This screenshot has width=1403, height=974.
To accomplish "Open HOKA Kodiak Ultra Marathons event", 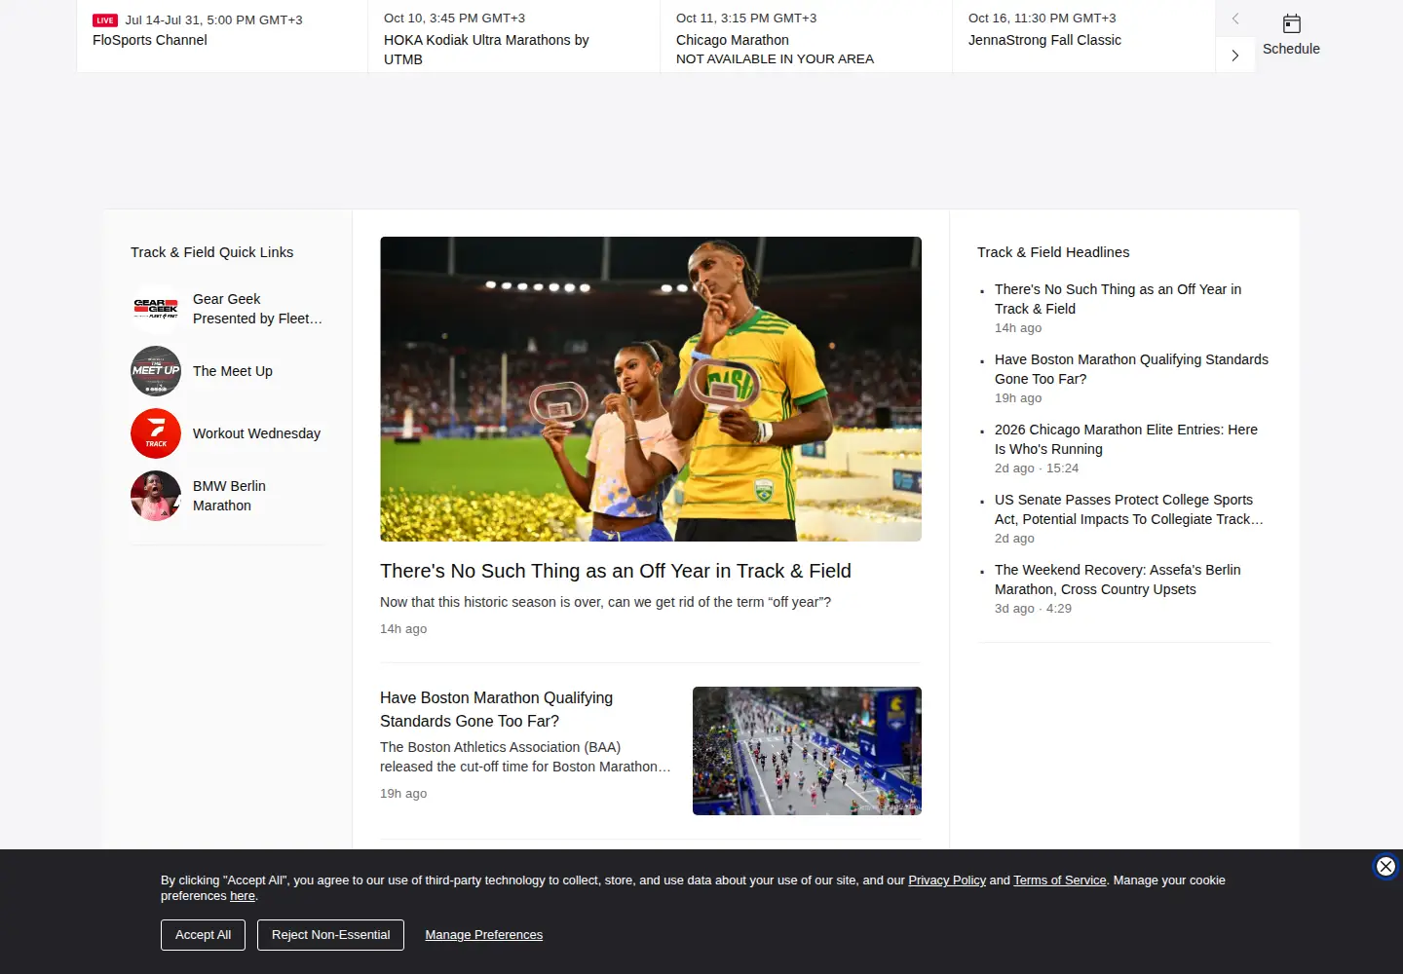I will pyautogui.click(x=514, y=36).
